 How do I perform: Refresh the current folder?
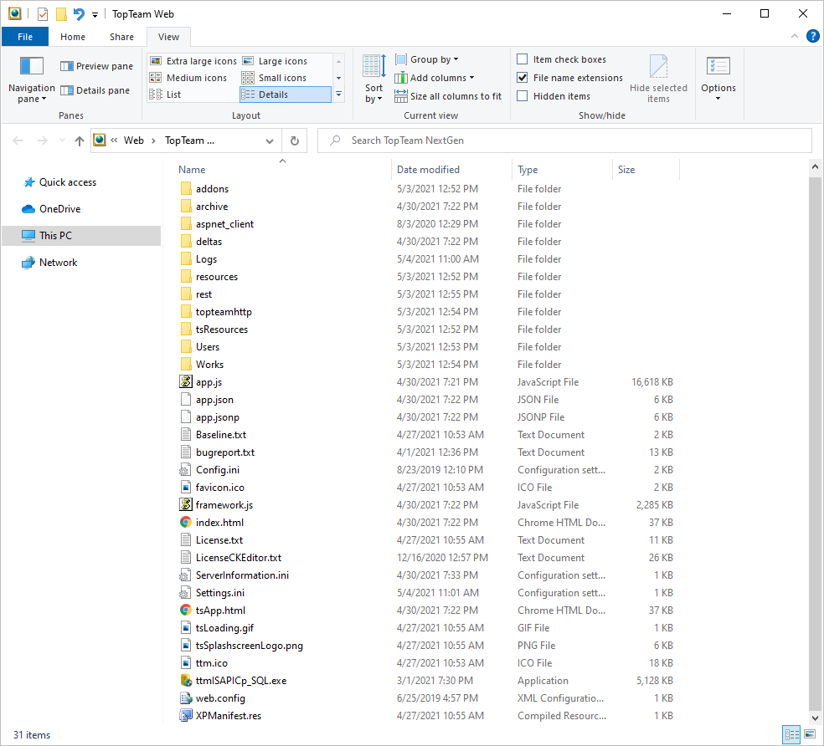(x=295, y=141)
